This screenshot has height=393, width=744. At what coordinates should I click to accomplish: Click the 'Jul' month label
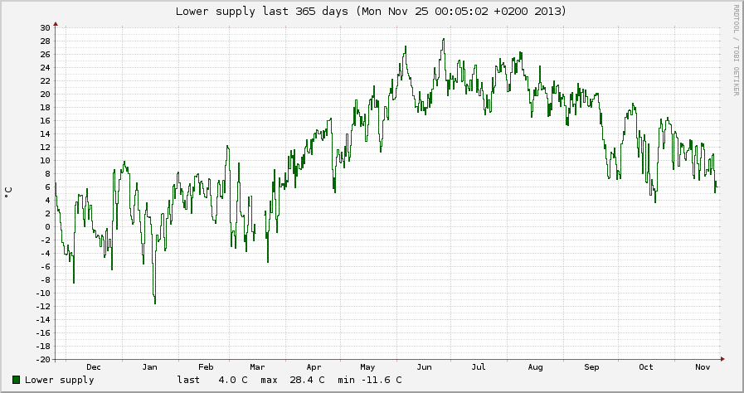479,367
